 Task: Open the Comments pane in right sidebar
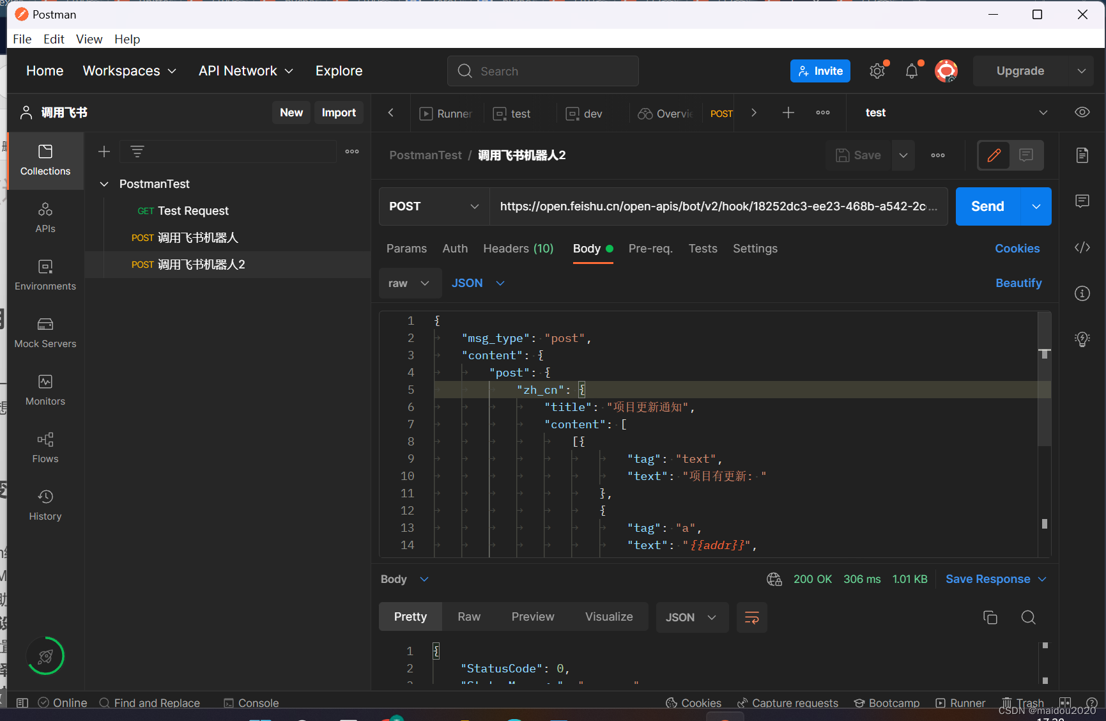(1082, 201)
